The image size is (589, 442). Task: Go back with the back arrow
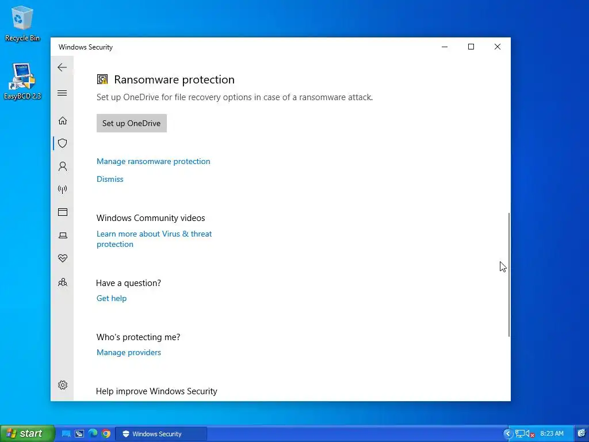[x=62, y=67]
